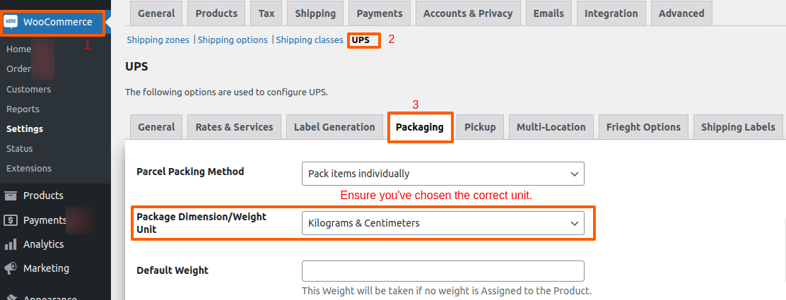Open Customers in the sidebar menu
The height and width of the screenshot is (300, 786).
28,90
